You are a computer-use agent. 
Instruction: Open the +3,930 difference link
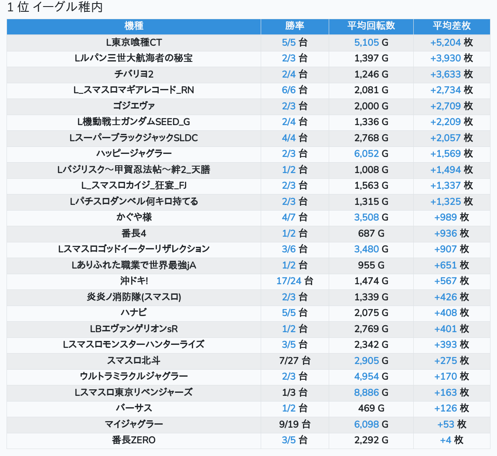(x=445, y=58)
